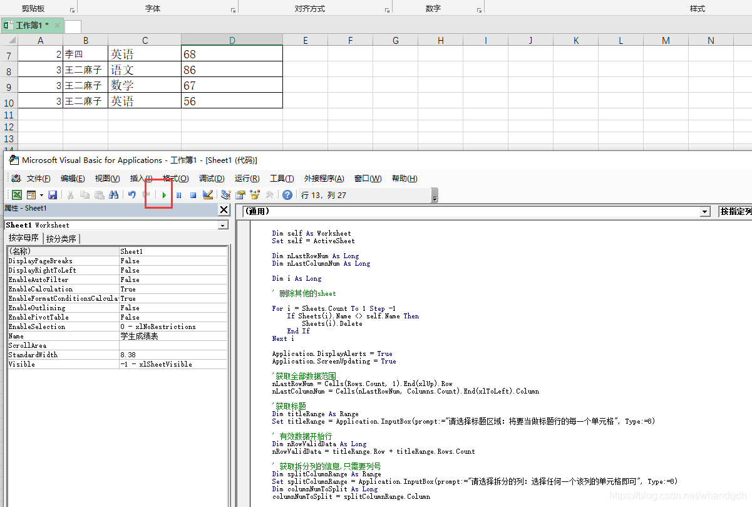The height and width of the screenshot is (507, 752).
Task: Select the DisplayPageBreaks property row
Action: tap(117, 261)
